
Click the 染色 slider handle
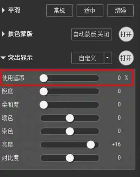pos(70,131)
